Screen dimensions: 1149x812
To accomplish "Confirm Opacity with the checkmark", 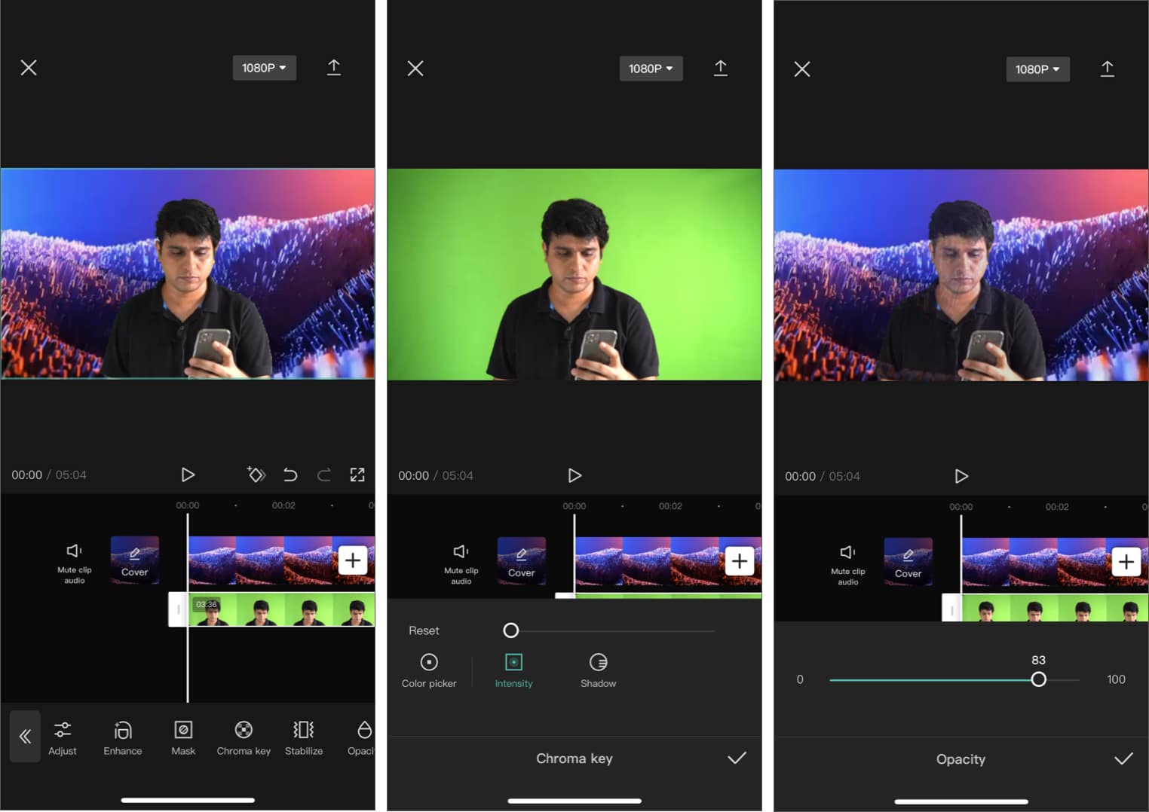I will coord(1123,759).
